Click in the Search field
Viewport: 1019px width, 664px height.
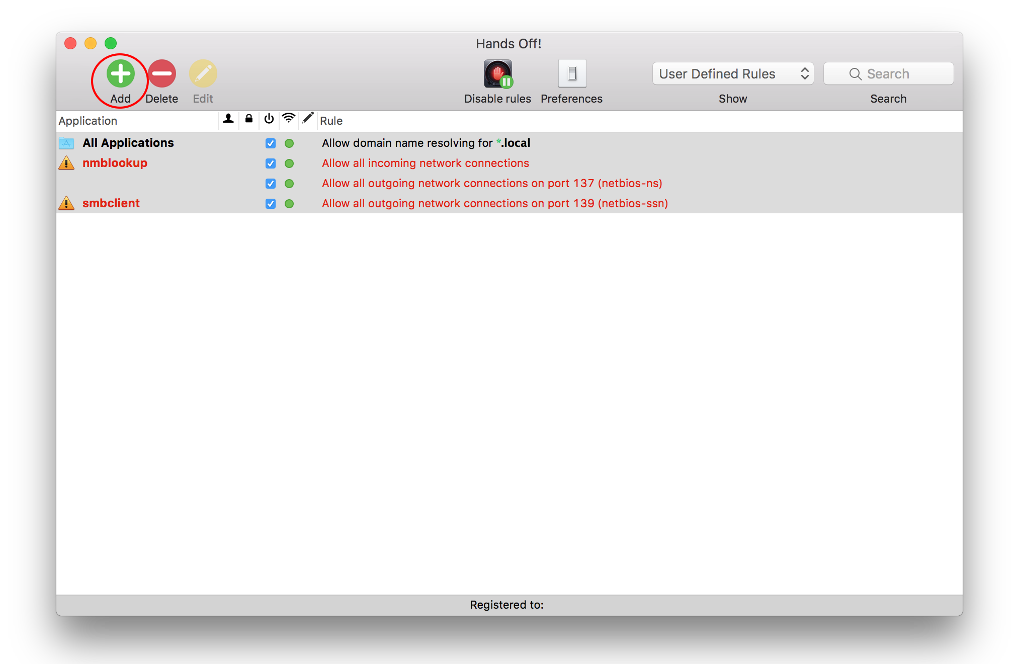point(888,74)
